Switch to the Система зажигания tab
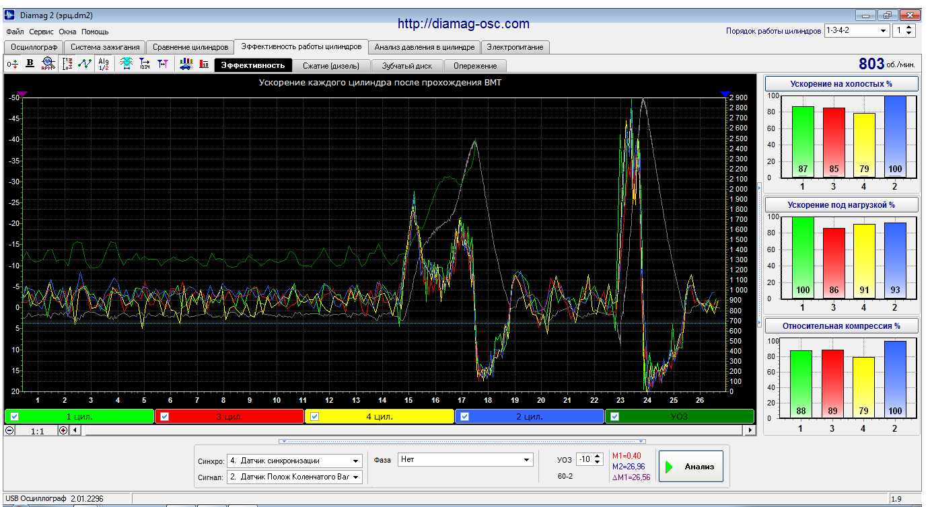 (x=105, y=47)
